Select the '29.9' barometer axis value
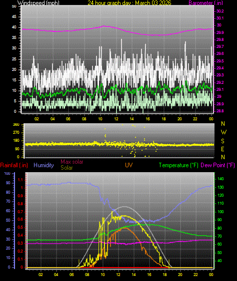The image size is (237, 281). pos(220,32)
